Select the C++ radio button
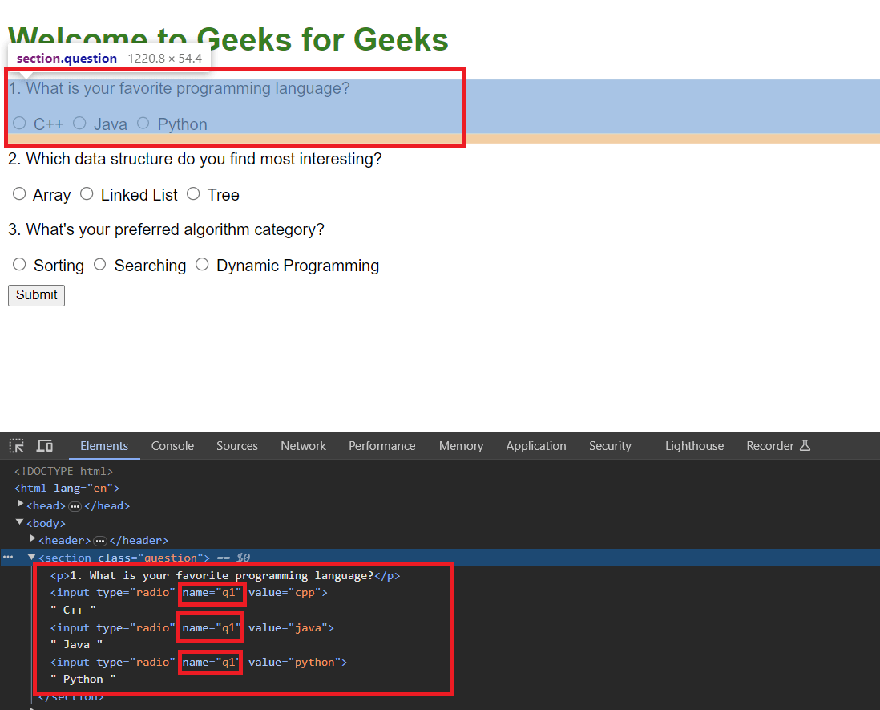Screen dimensions: 880x710 [20, 123]
